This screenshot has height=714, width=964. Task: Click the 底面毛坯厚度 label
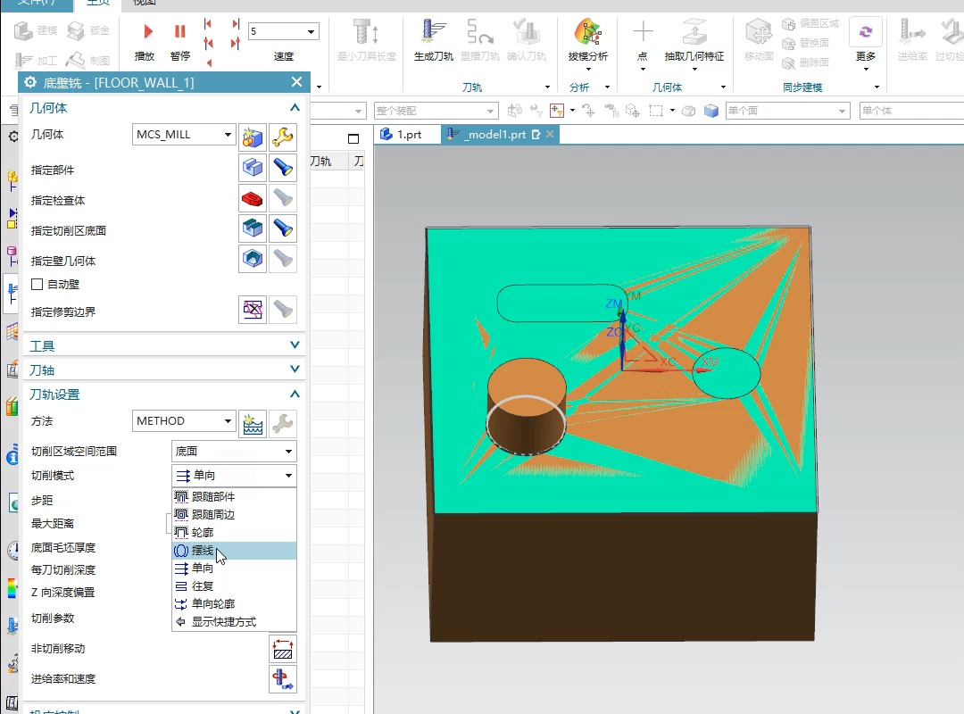63,547
